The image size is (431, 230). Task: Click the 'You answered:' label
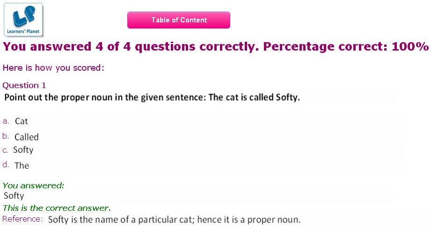[33, 185]
